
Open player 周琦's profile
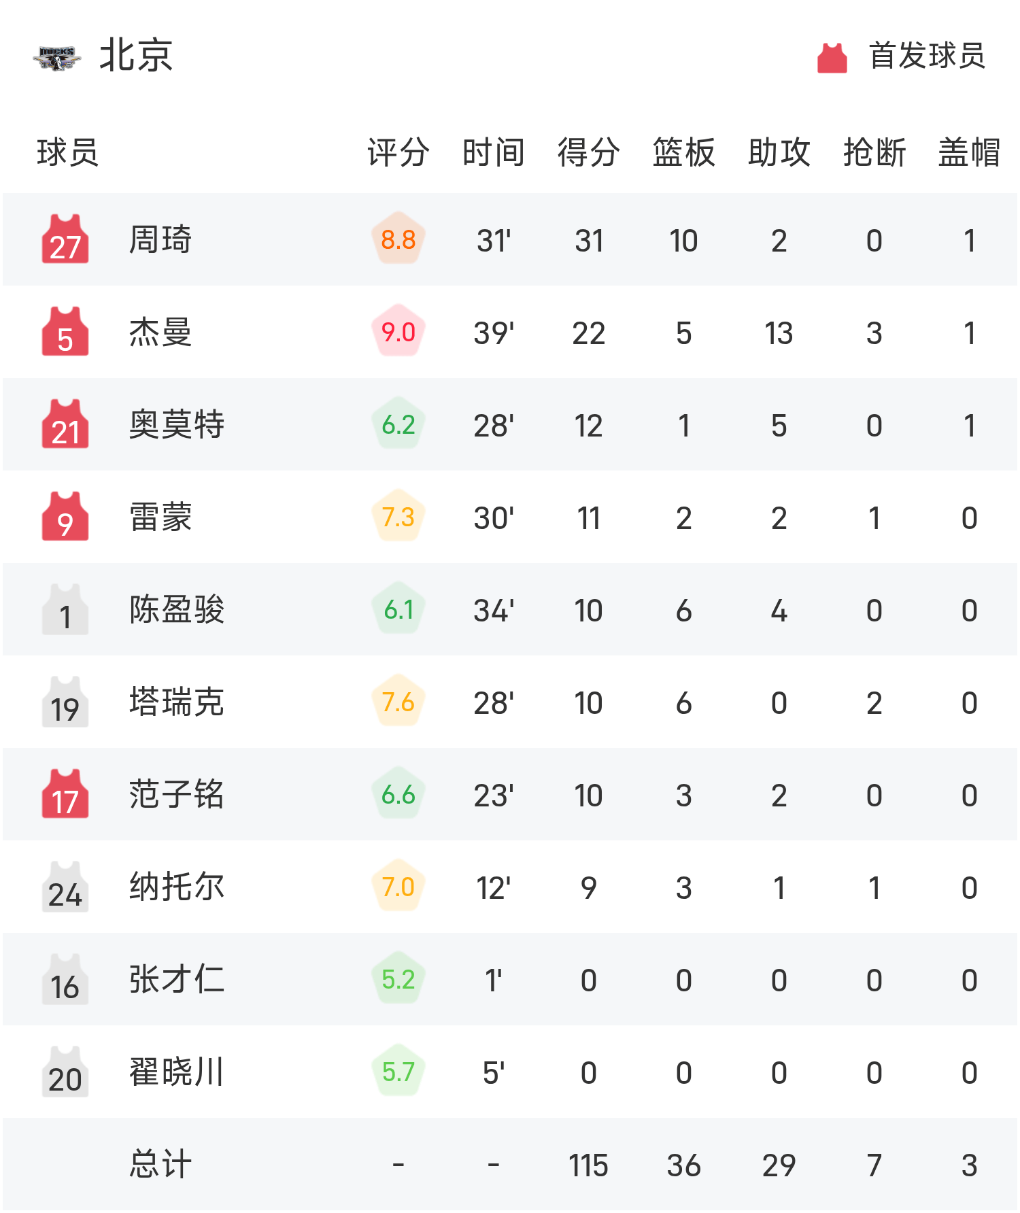(x=160, y=240)
